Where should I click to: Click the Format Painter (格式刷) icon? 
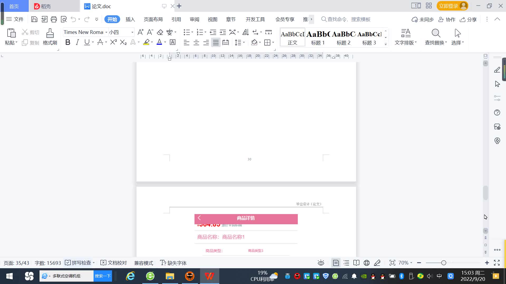pyautogui.click(x=50, y=33)
